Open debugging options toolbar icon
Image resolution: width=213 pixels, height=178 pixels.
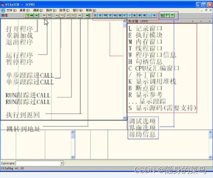162,16
